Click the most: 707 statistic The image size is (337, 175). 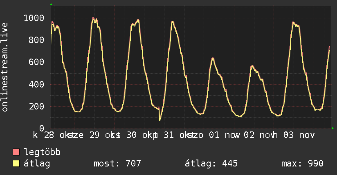(117, 164)
